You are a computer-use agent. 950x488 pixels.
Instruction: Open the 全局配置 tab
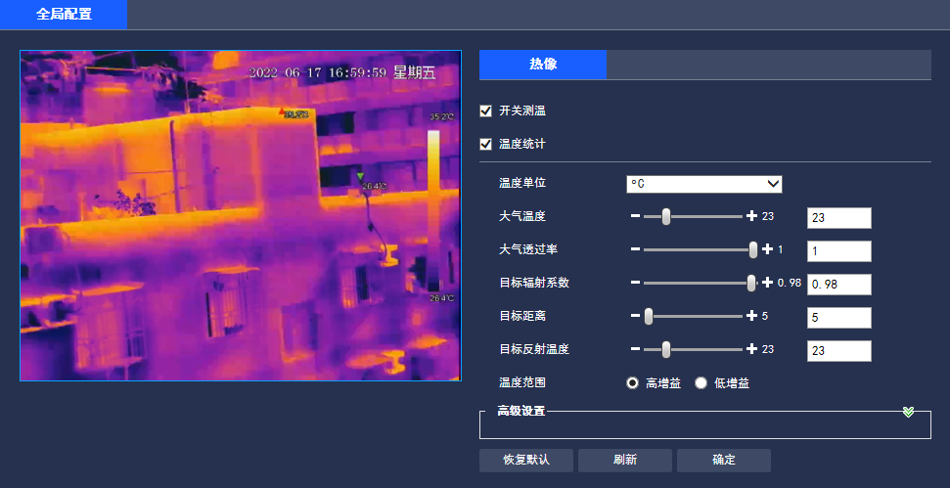(x=64, y=15)
